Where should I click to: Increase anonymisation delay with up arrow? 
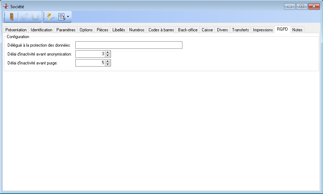(108, 52)
